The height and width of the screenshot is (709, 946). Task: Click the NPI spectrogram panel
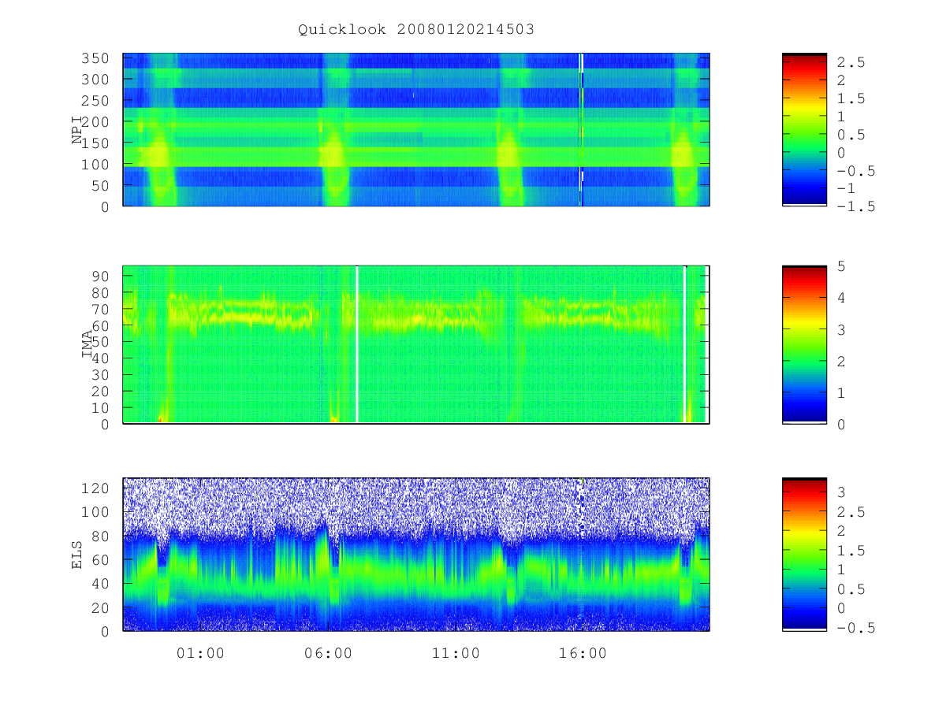point(416,129)
